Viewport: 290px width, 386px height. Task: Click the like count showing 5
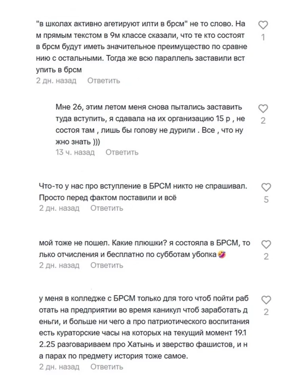pos(266,200)
